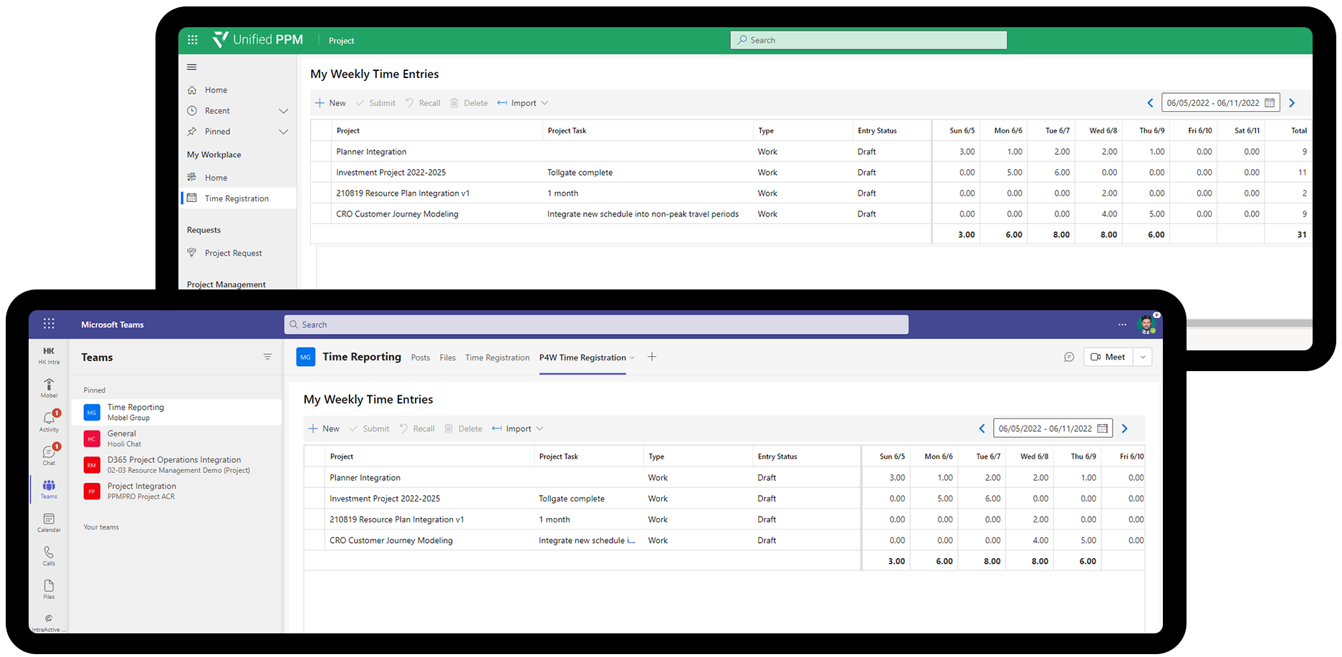This screenshot has width=1342, height=657.
Task: Select the Planner Integration row checkbox in Unified PPM
Action: tap(322, 152)
